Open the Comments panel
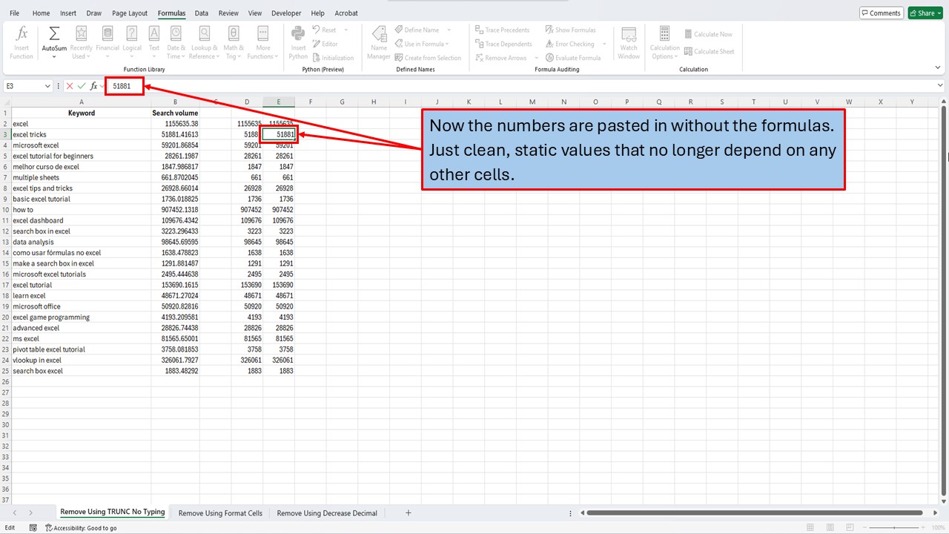The image size is (949, 534). (881, 13)
